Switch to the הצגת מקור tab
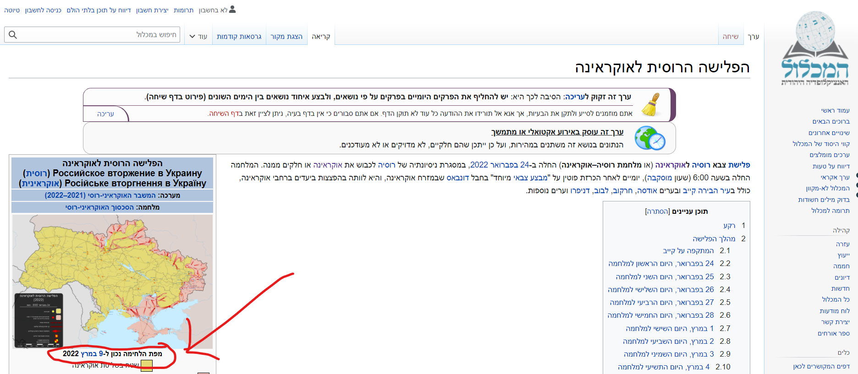 (286, 37)
